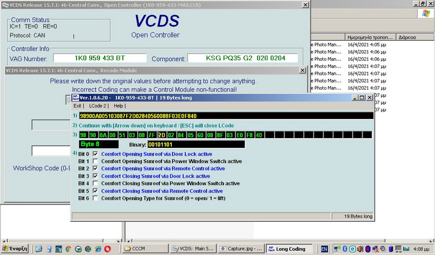Click the globe icon right of Chrome

click(78, 249)
